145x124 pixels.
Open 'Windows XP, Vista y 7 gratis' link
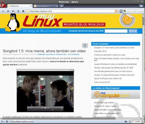click(105, 106)
